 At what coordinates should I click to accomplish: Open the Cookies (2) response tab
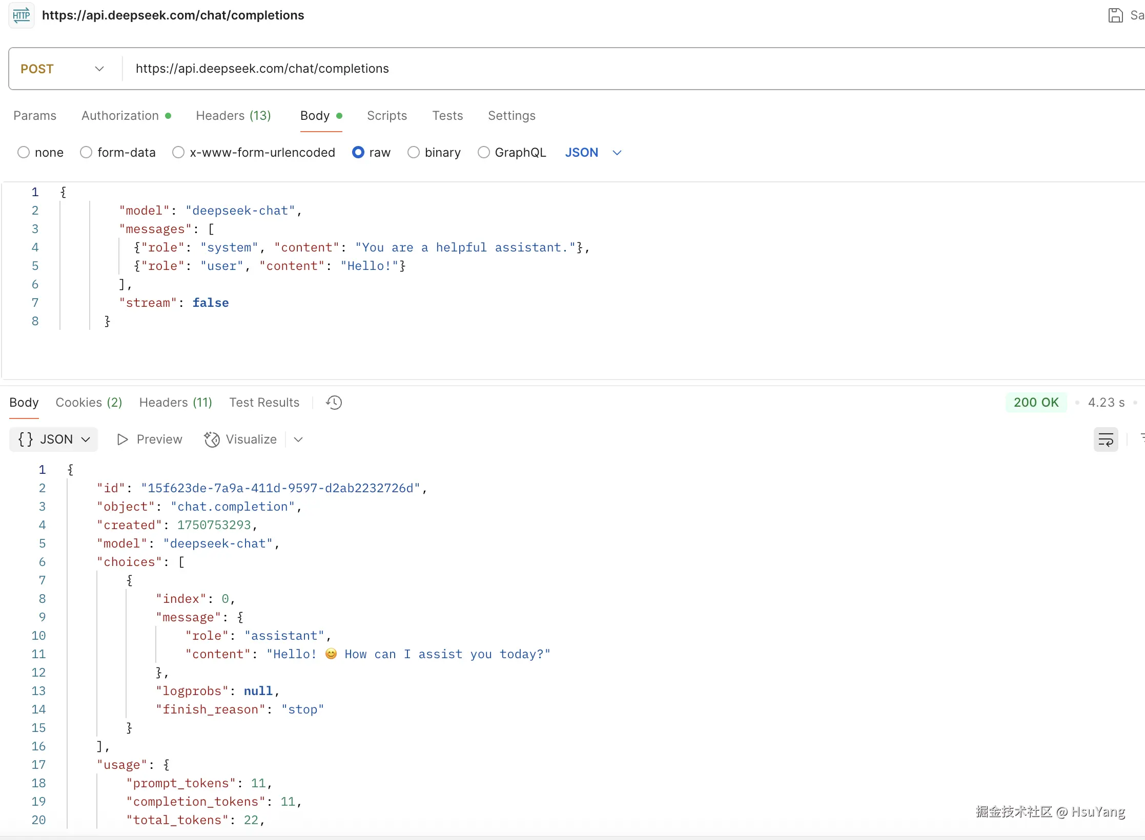pyautogui.click(x=89, y=403)
